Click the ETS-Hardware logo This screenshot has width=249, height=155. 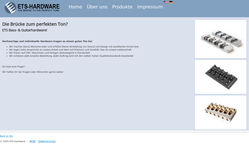click(x=32, y=7)
